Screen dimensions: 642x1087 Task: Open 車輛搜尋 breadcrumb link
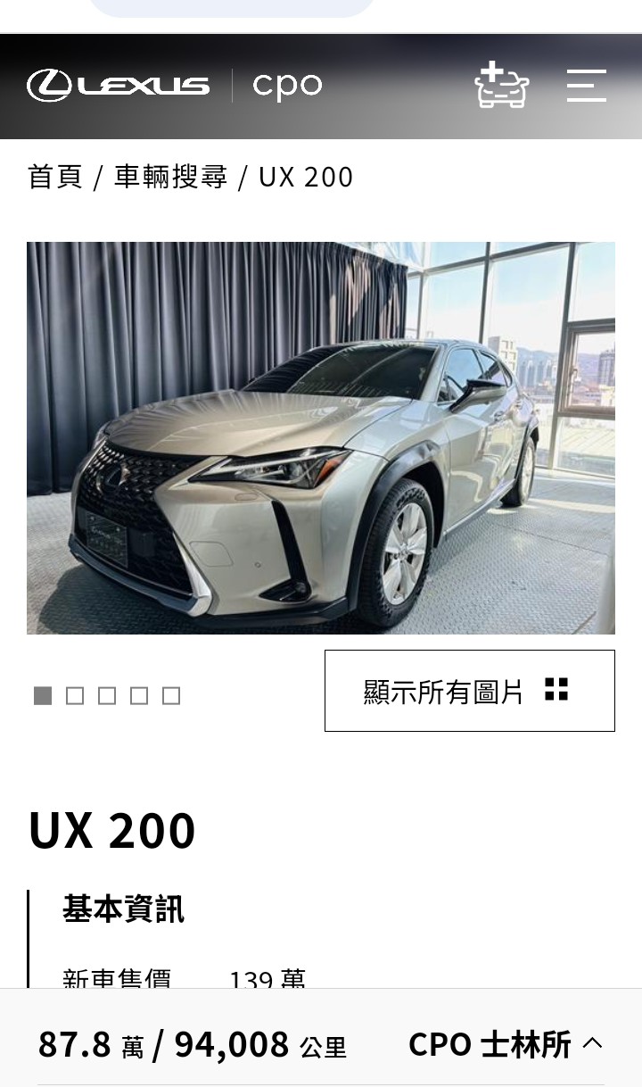[170, 177]
